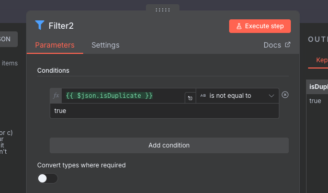Open the 'is not equal to' operator dropdown
Viewport: 328px width, 193px height.
click(x=237, y=96)
